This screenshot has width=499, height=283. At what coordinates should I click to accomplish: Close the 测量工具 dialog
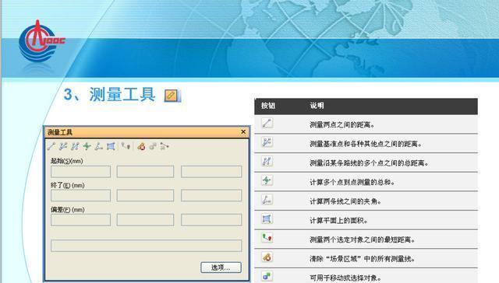[243, 131]
